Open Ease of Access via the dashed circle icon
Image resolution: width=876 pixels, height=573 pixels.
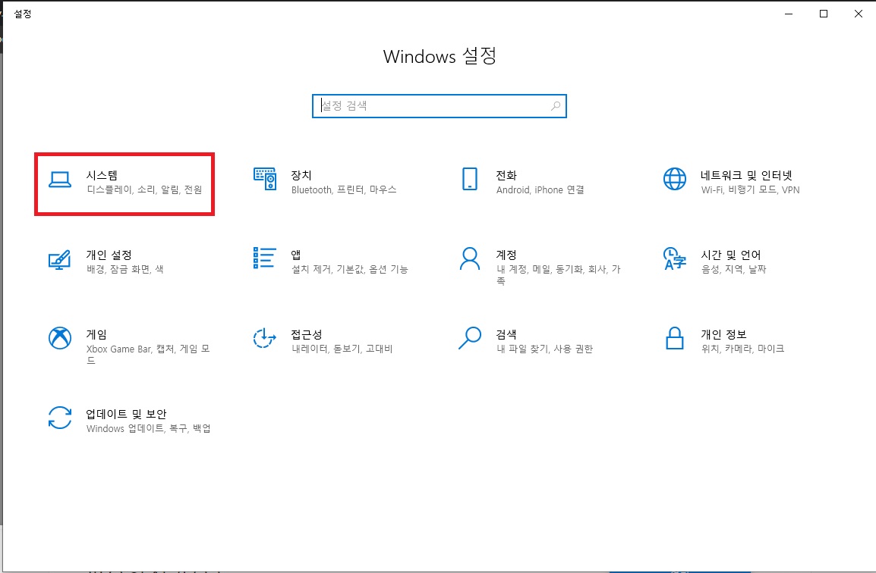[264, 338]
